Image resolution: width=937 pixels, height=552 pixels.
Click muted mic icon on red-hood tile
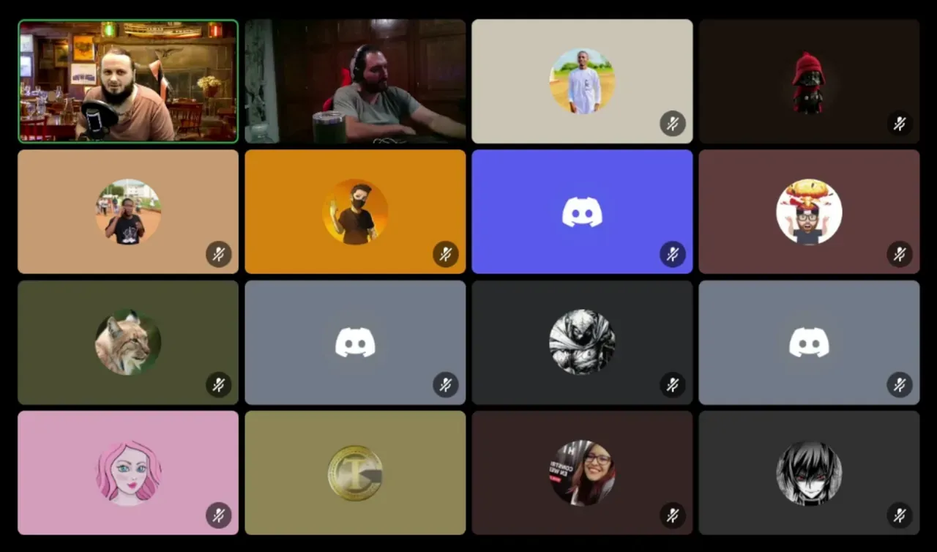[900, 123]
